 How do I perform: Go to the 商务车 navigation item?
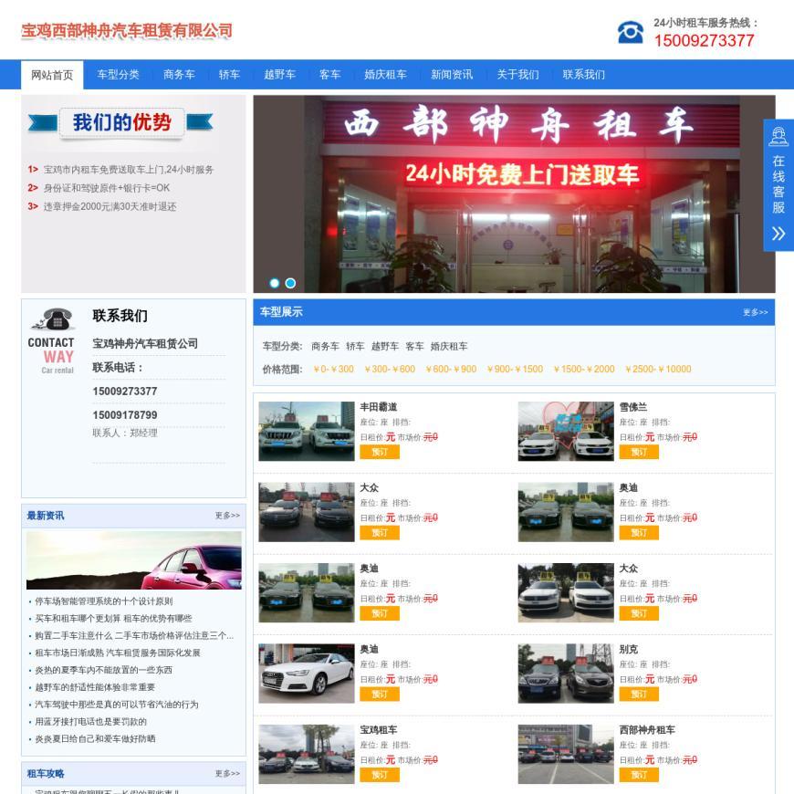tap(179, 75)
